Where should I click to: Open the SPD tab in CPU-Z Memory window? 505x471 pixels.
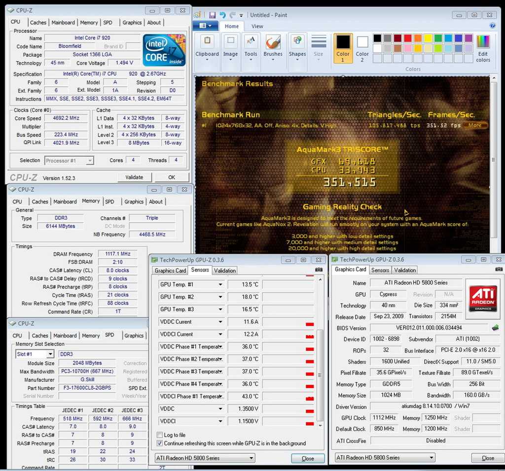click(109, 202)
